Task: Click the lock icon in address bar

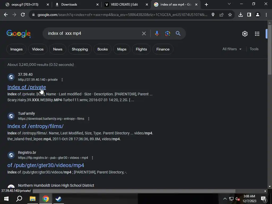Action: (33, 15)
